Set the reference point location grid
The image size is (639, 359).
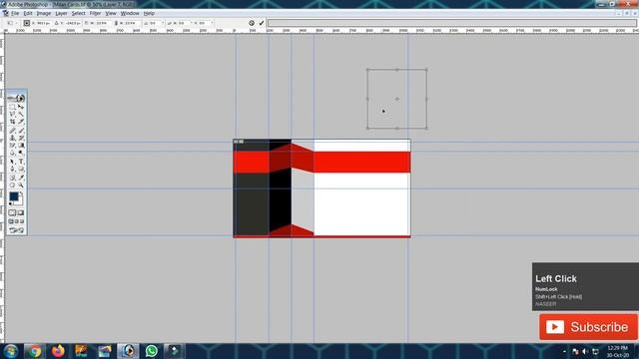[x=27, y=23]
